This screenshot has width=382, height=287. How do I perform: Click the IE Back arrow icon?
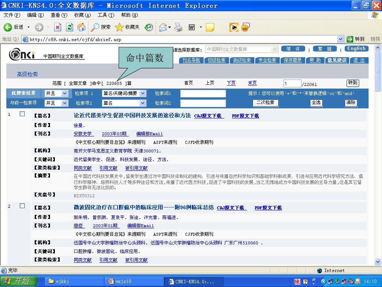click(x=7, y=27)
